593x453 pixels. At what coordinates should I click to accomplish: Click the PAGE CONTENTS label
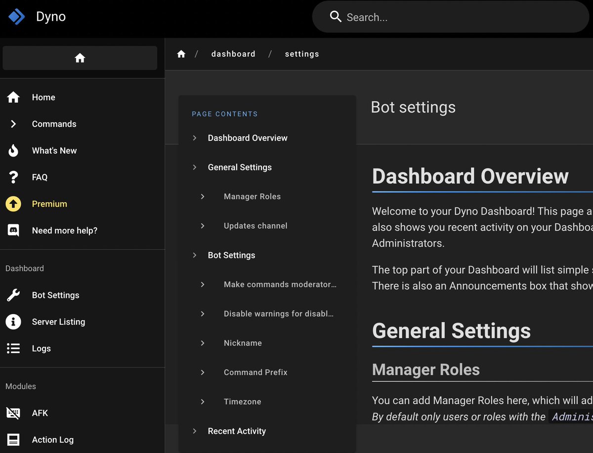[225, 114]
